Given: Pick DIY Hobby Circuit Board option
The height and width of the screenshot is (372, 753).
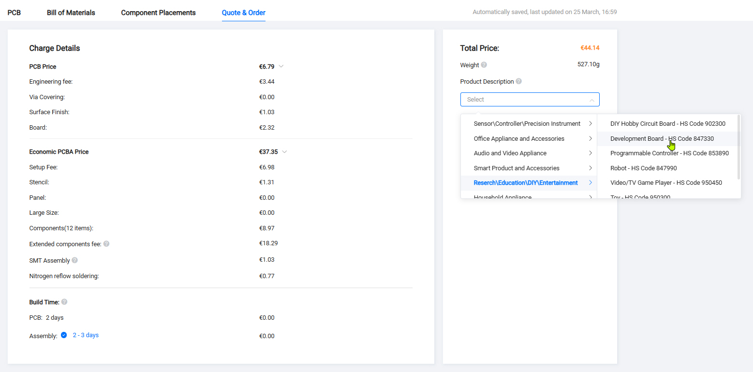Looking at the screenshot, I should pos(667,124).
